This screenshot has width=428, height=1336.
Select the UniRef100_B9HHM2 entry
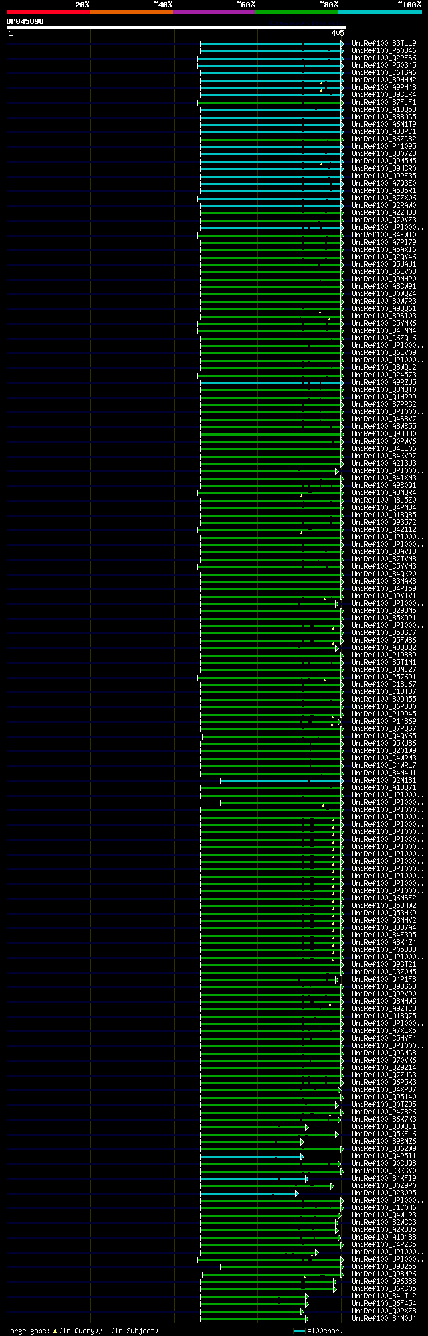pos(384,80)
